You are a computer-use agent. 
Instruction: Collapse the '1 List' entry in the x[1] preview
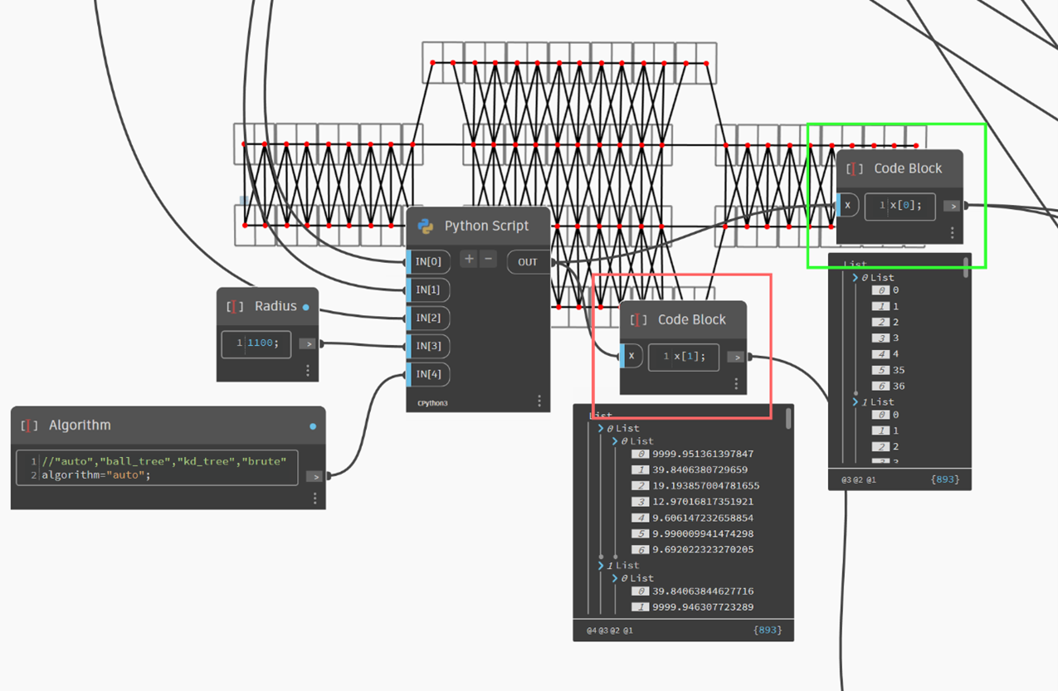[601, 566]
